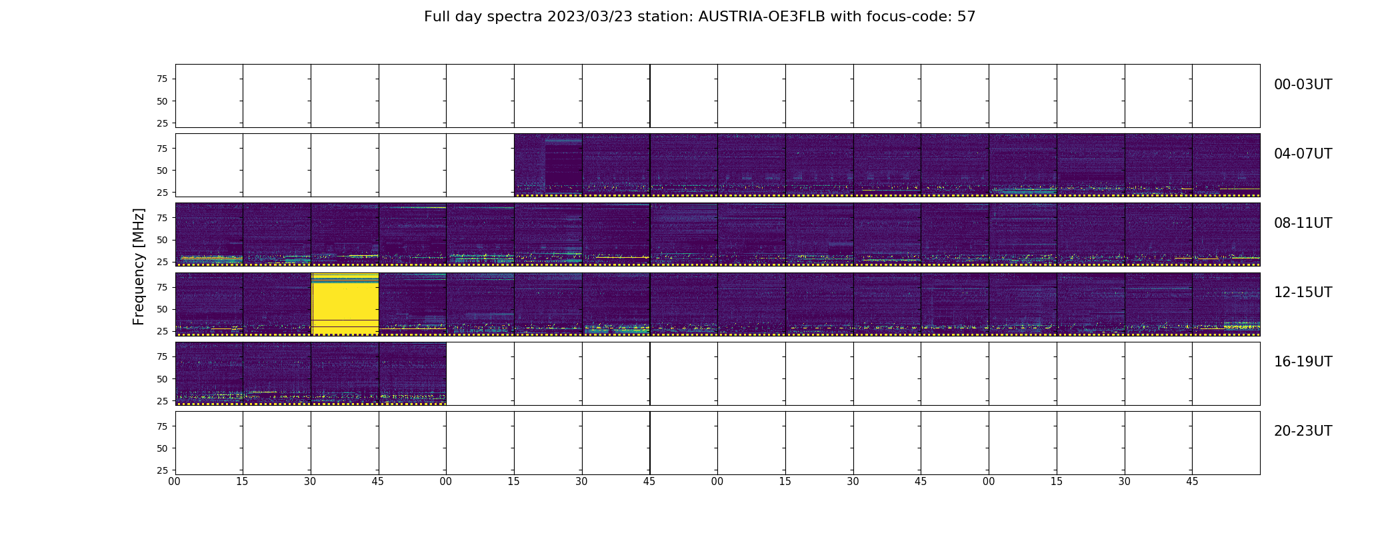
Task: Click the 25 tick label on the 20-23UT row
Action: pos(162,470)
